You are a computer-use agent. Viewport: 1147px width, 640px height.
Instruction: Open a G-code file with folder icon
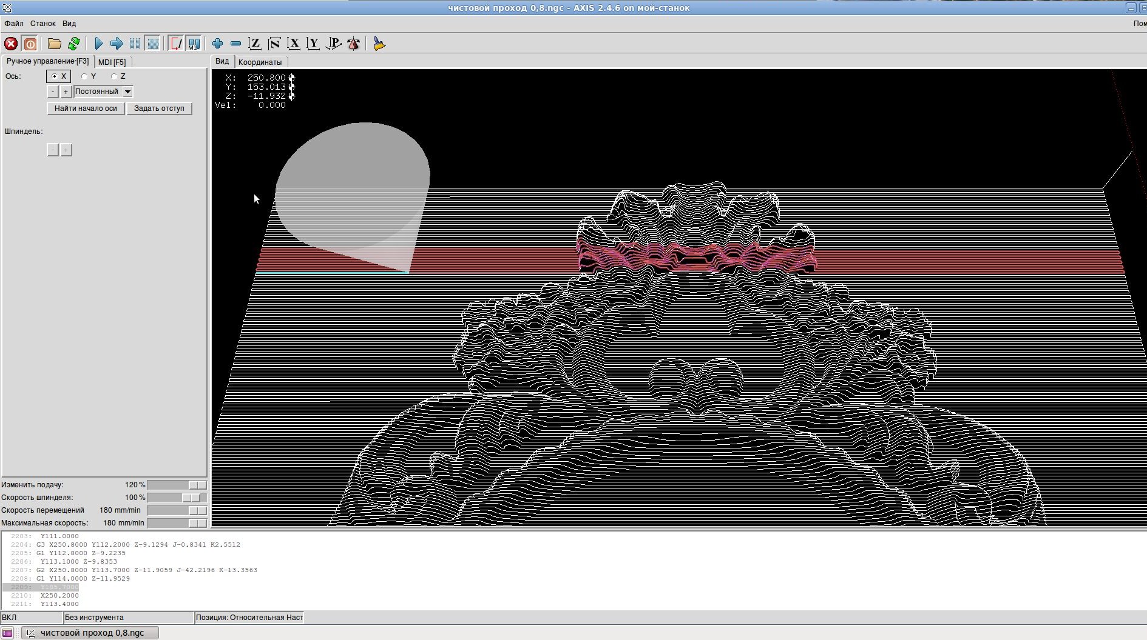tap(55, 44)
